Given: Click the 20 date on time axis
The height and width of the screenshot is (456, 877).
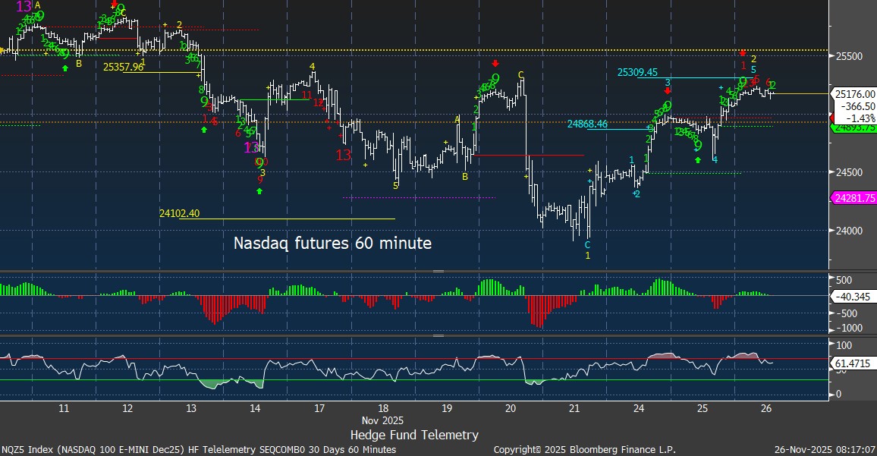Looking at the screenshot, I should click(x=511, y=408).
